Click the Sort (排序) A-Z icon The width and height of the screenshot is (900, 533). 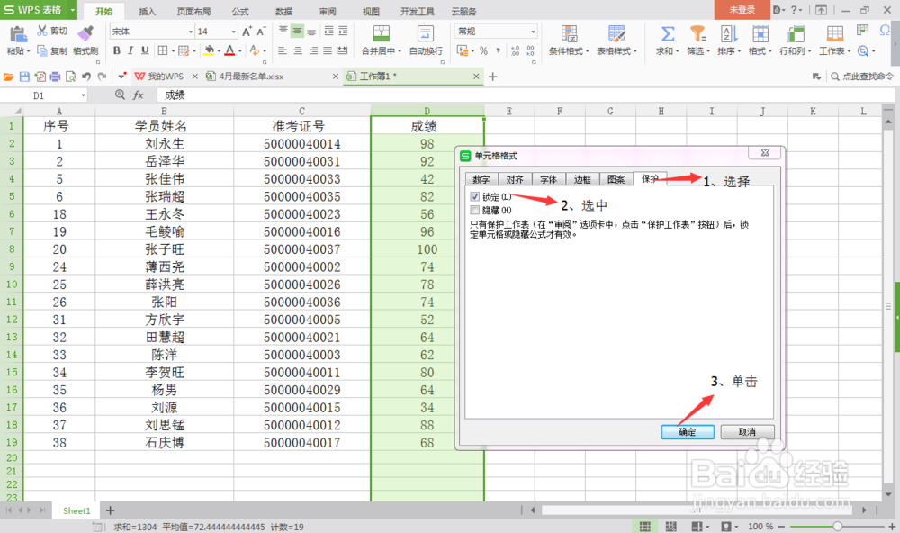pos(728,33)
